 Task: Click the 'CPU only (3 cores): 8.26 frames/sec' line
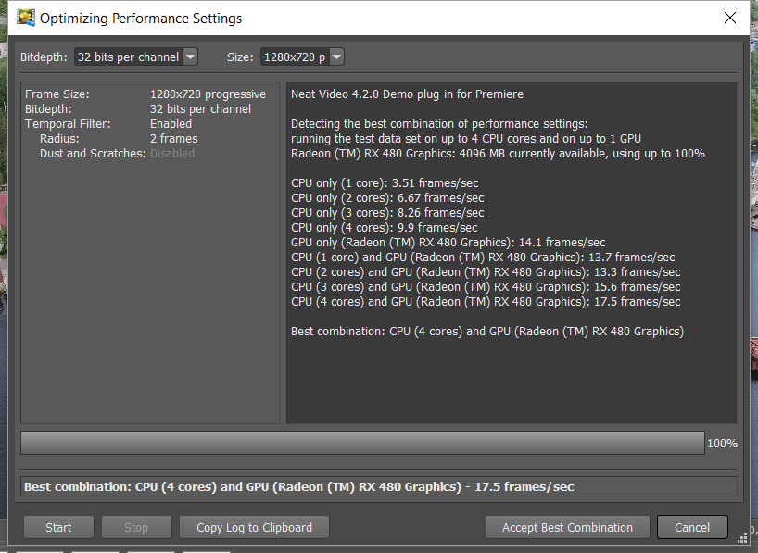387,213
